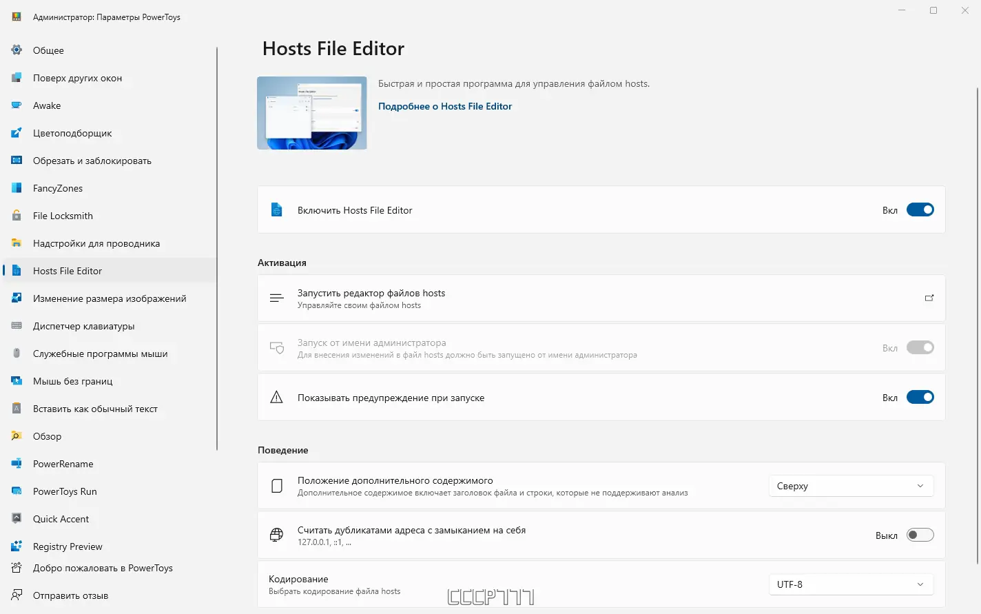
Task: Toggle Запуск от имени администратора switch
Action: (x=920, y=347)
